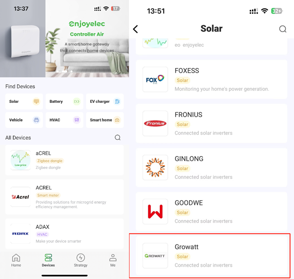Tap the GINLONG sun logo icon
This screenshot has width=294, height=279.
155,168
